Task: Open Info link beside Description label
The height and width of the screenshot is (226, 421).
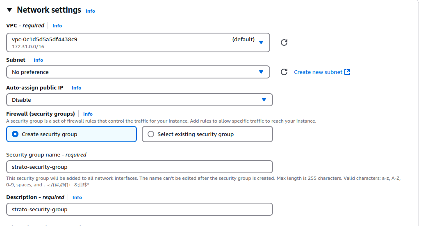Action: [x=77, y=197]
